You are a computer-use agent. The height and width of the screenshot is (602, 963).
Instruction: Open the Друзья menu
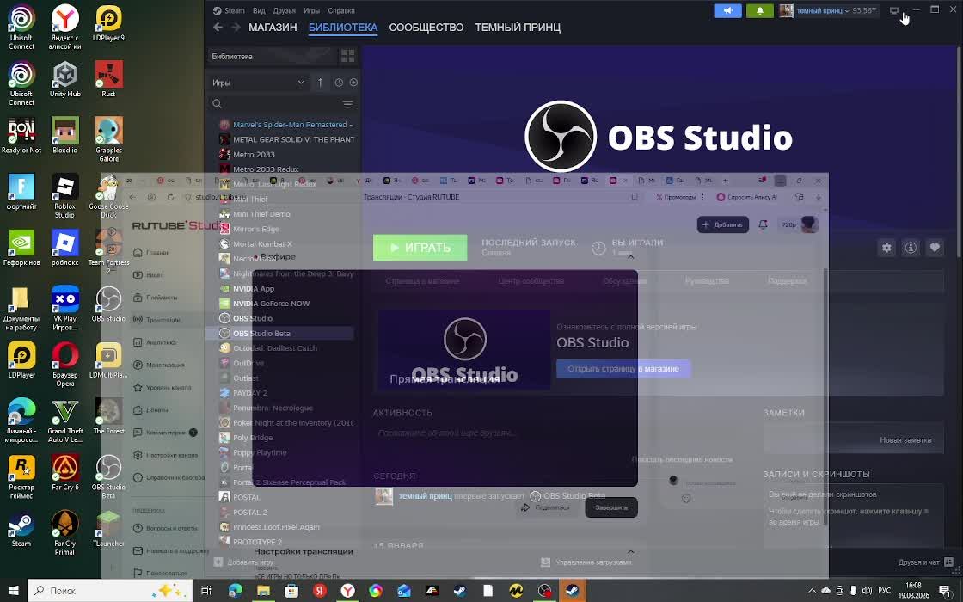coord(285,10)
